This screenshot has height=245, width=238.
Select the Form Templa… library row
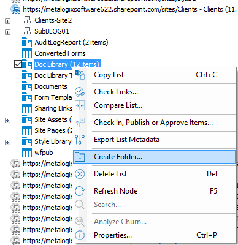click(x=53, y=97)
